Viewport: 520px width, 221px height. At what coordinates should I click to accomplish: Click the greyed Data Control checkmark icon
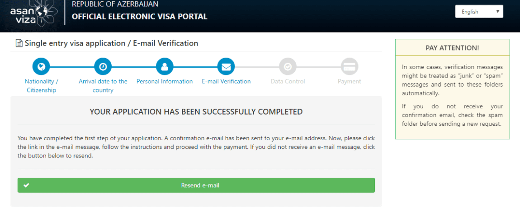(x=288, y=66)
